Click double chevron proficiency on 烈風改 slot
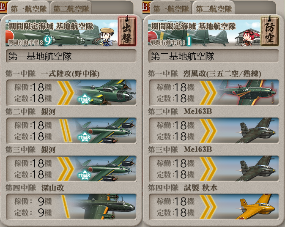Screen dimensions: 285x227 click(208, 93)
